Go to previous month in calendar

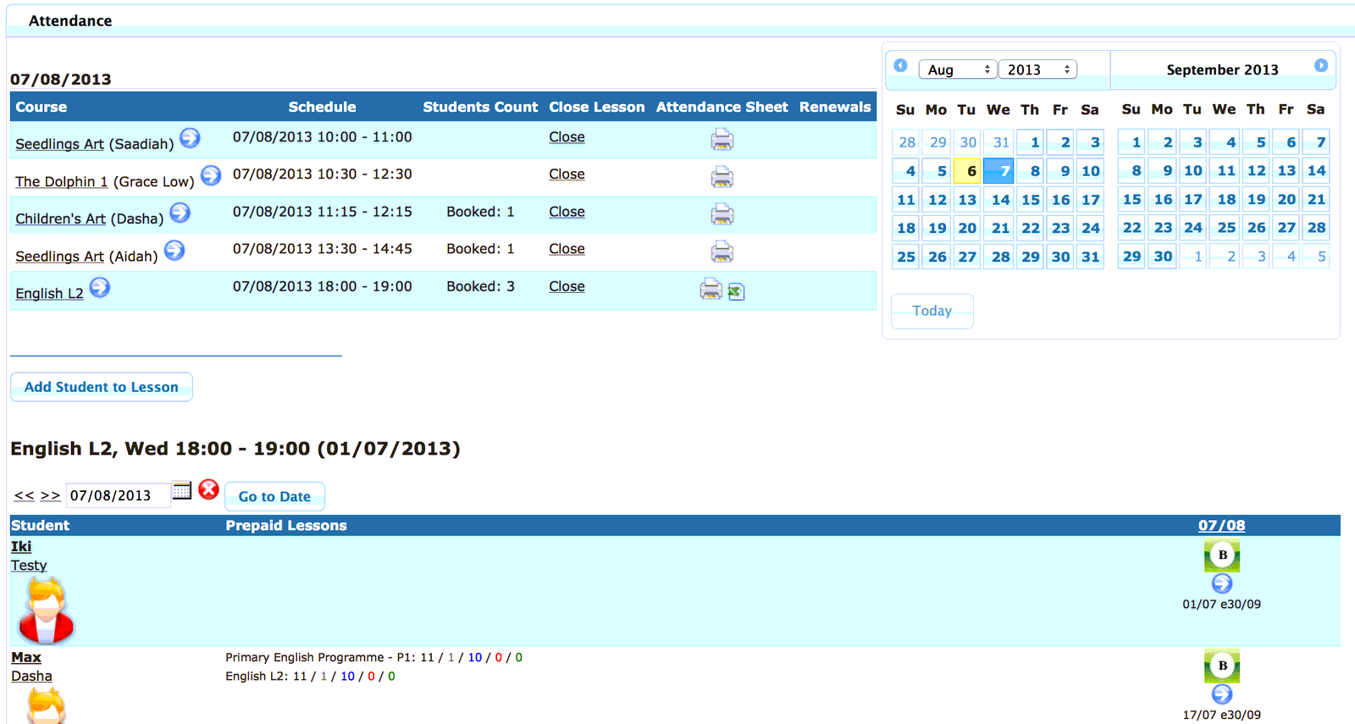pyautogui.click(x=901, y=66)
